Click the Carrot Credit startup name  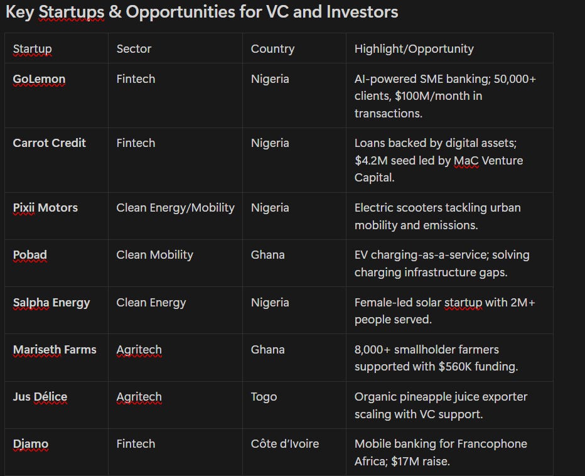(49, 143)
